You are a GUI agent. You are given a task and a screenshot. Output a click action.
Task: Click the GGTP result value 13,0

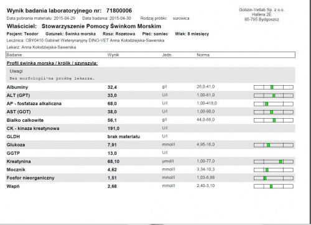pos(112,154)
